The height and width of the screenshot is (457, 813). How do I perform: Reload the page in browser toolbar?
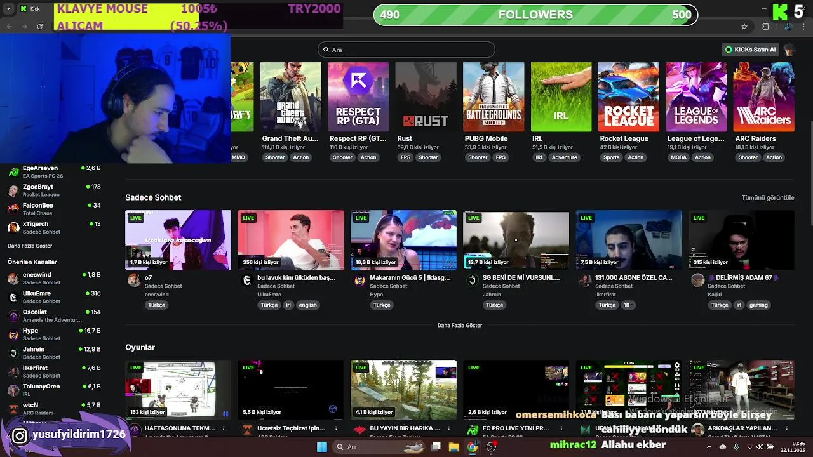coord(40,27)
